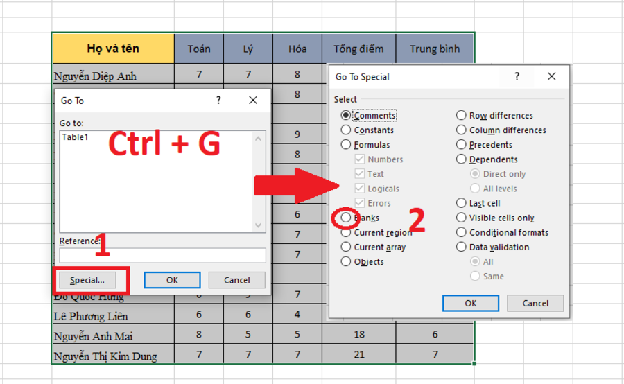Click the Trung bình column header
The width and height of the screenshot is (624, 384).
(x=435, y=49)
